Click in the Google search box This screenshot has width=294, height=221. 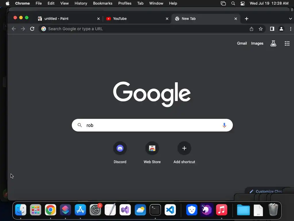coord(152,125)
